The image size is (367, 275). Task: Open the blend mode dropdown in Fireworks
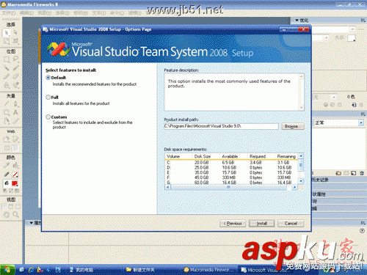361,122
